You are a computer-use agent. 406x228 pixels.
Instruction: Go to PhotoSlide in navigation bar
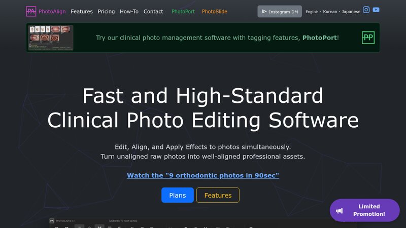tap(214, 11)
